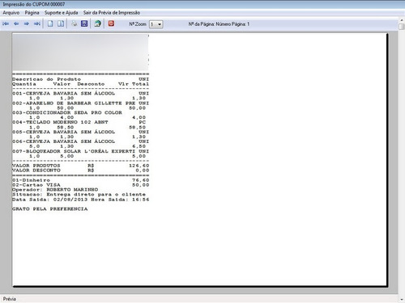This screenshot has width=405, height=303.
Task: Click the save floppy disk icon
Action: pyautogui.click(x=84, y=23)
